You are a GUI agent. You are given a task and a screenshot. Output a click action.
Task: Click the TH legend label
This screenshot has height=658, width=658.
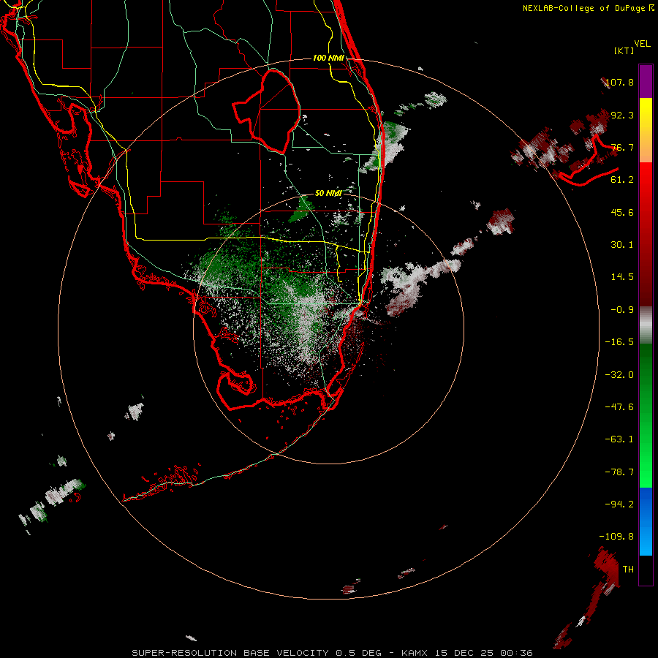coord(628,569)
